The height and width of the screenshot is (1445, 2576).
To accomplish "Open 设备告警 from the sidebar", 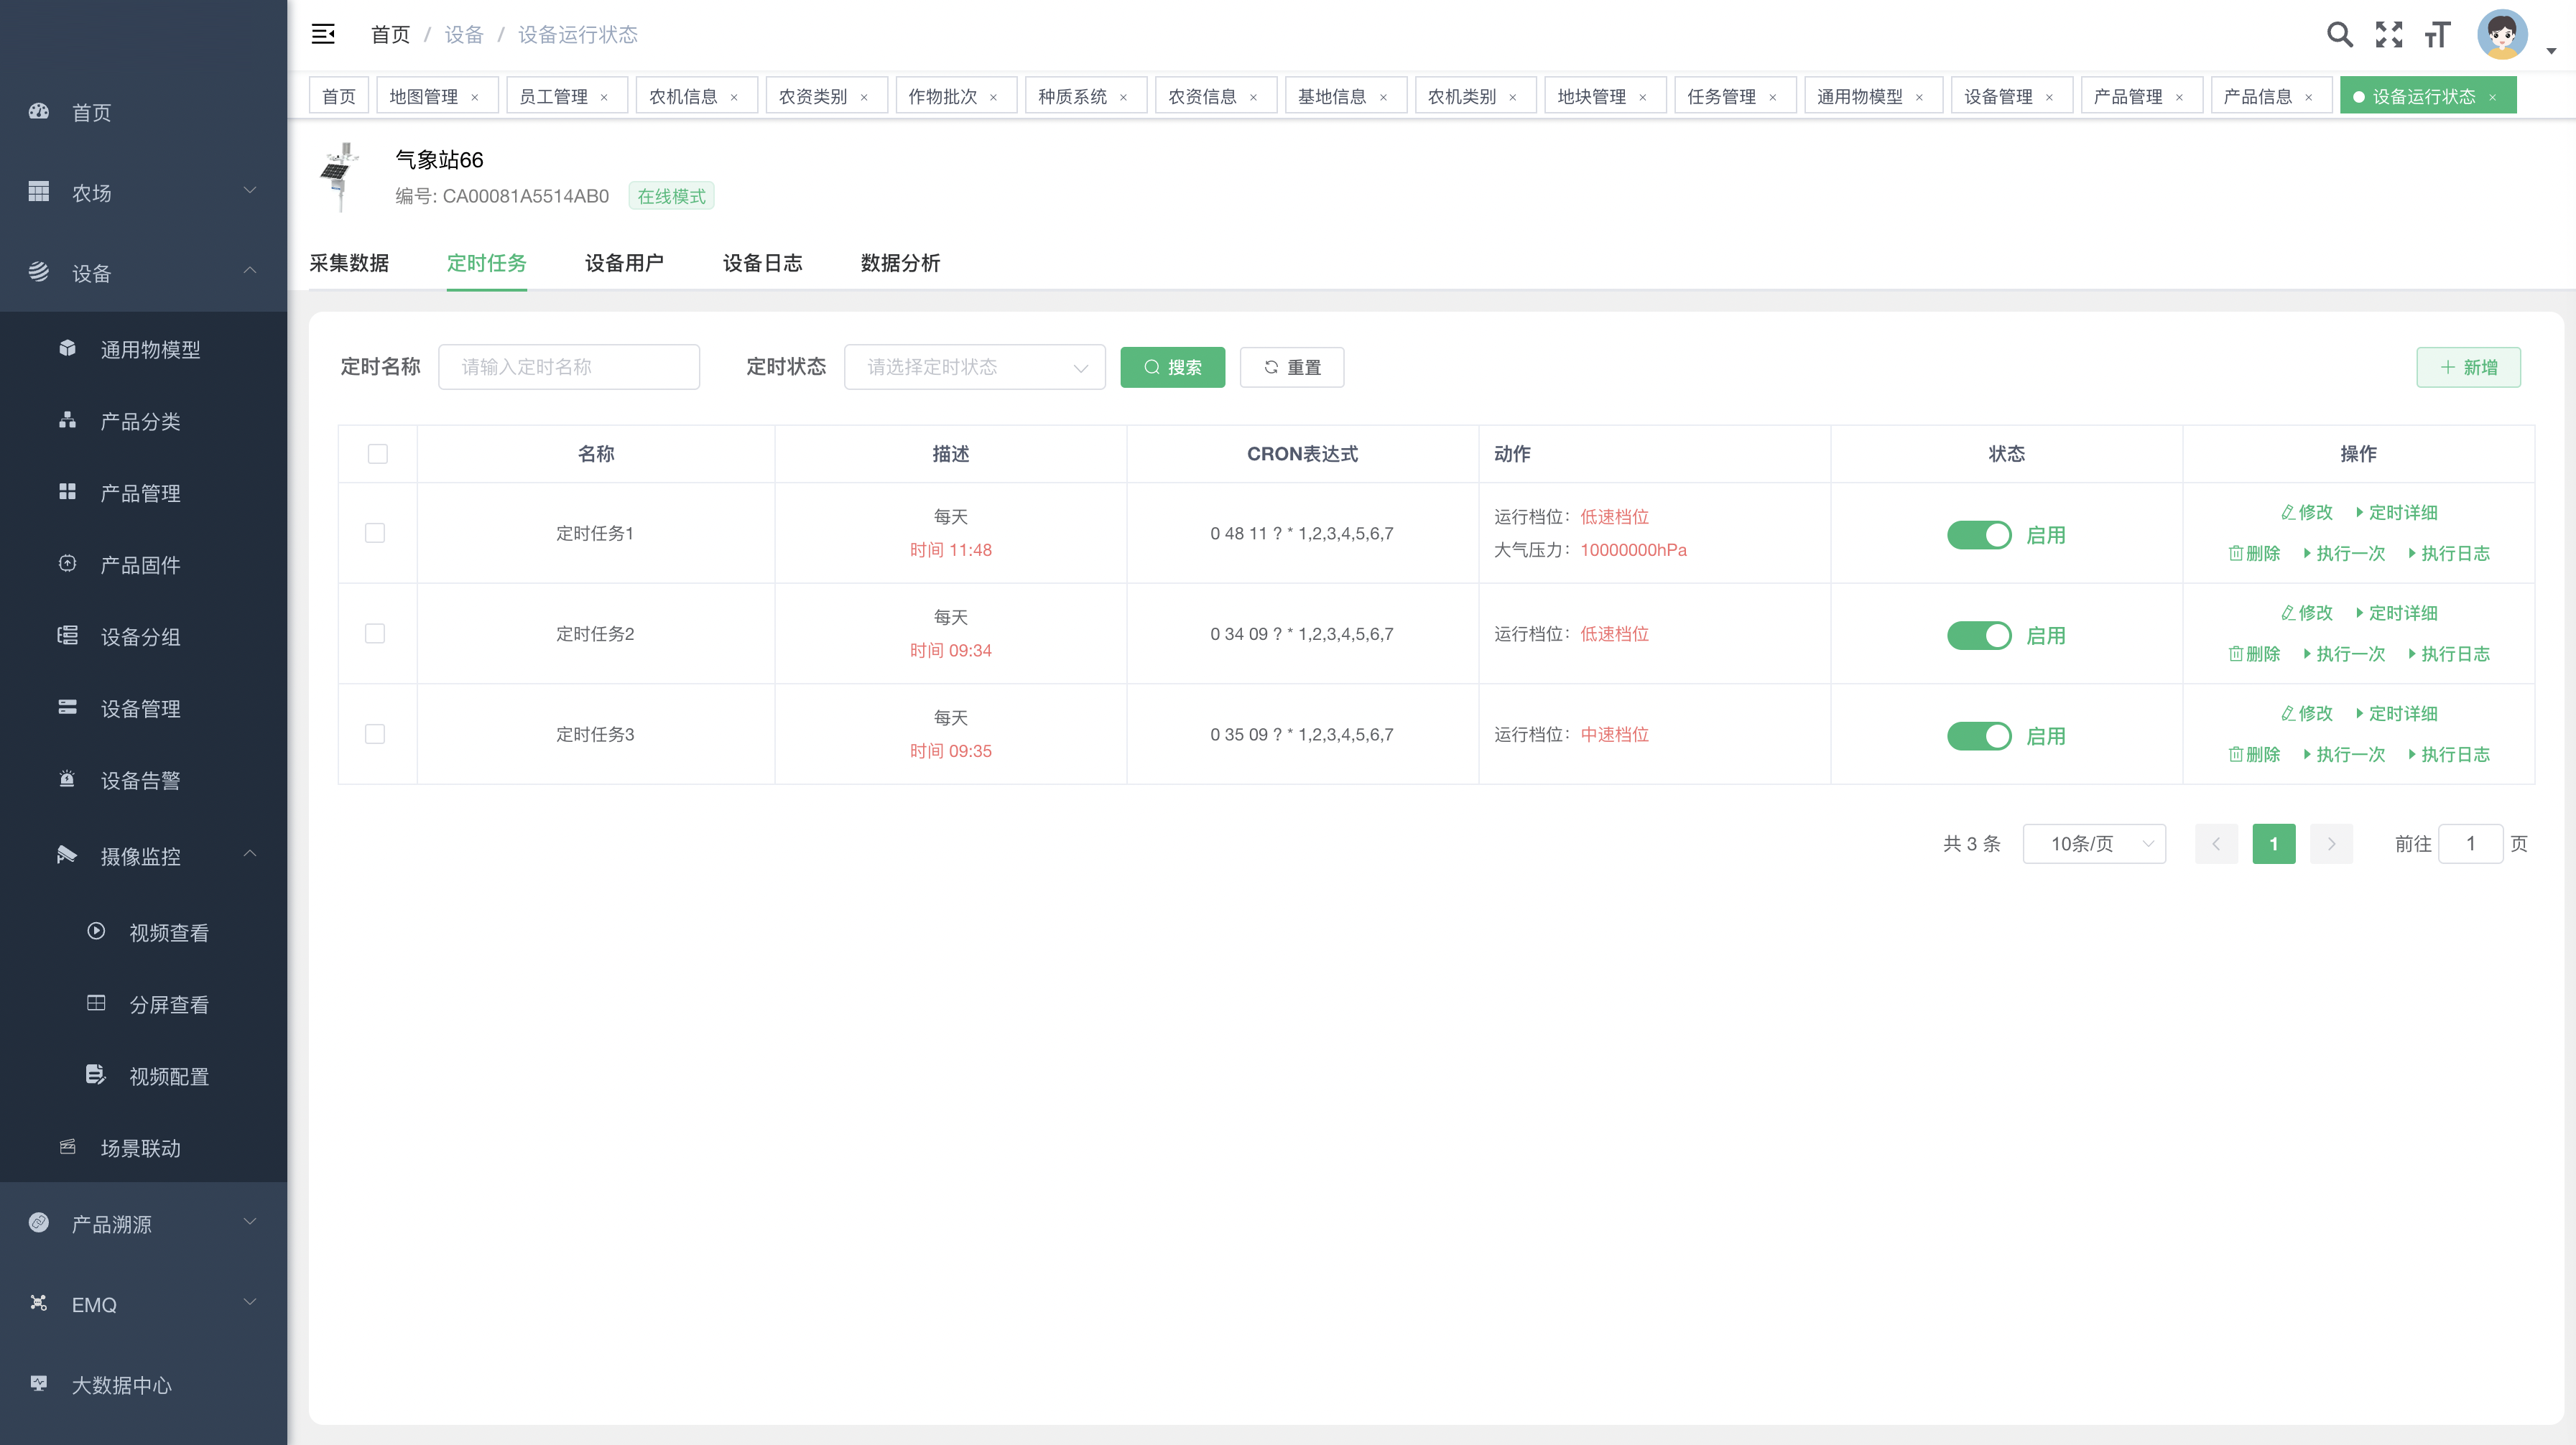I will point(140,781).
